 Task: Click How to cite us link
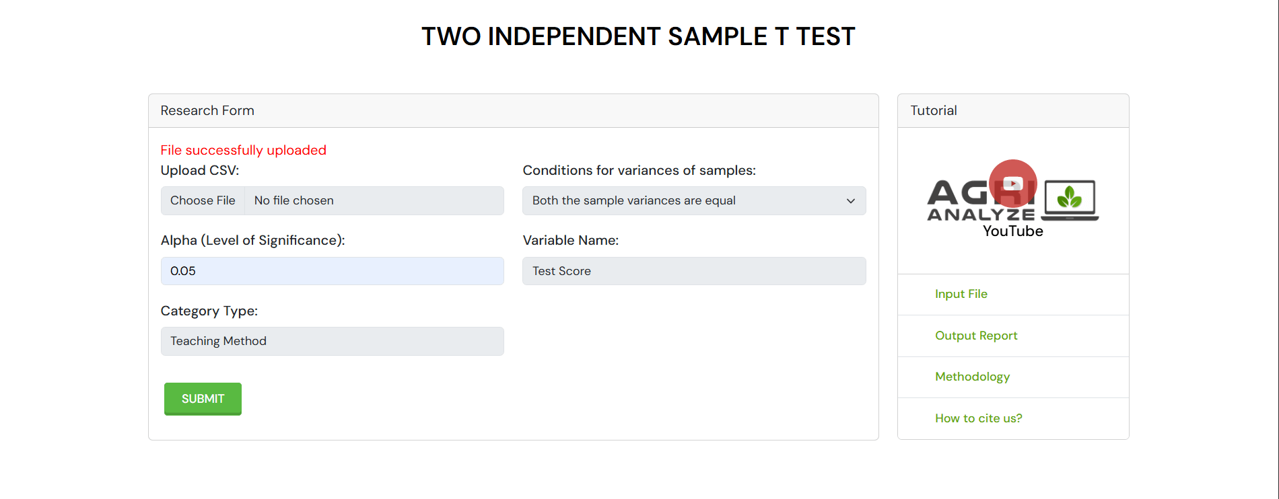[x=978, y=418]
